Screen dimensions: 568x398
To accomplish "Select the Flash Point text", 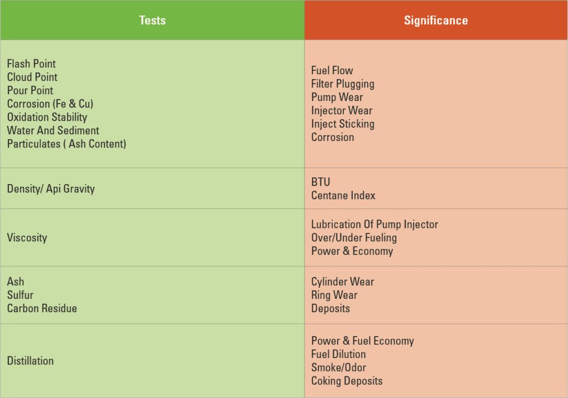I will click(x=32, y=64).
